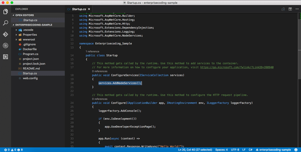Split the editor with split icon
The image size is (301, 152).
[290, 9]
